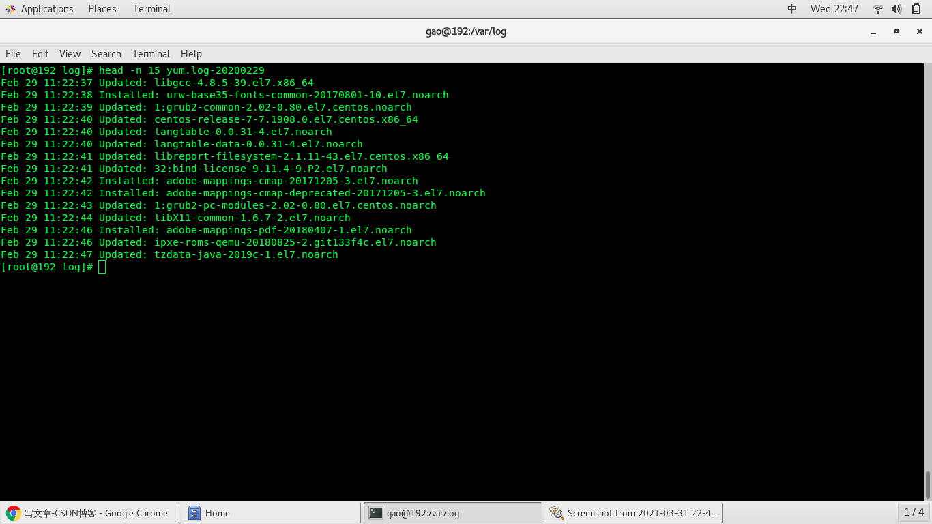Screen dimensions: 932x524
Task: Switch workspaces using the 1 / 4 pager
Action: [914, 512]
